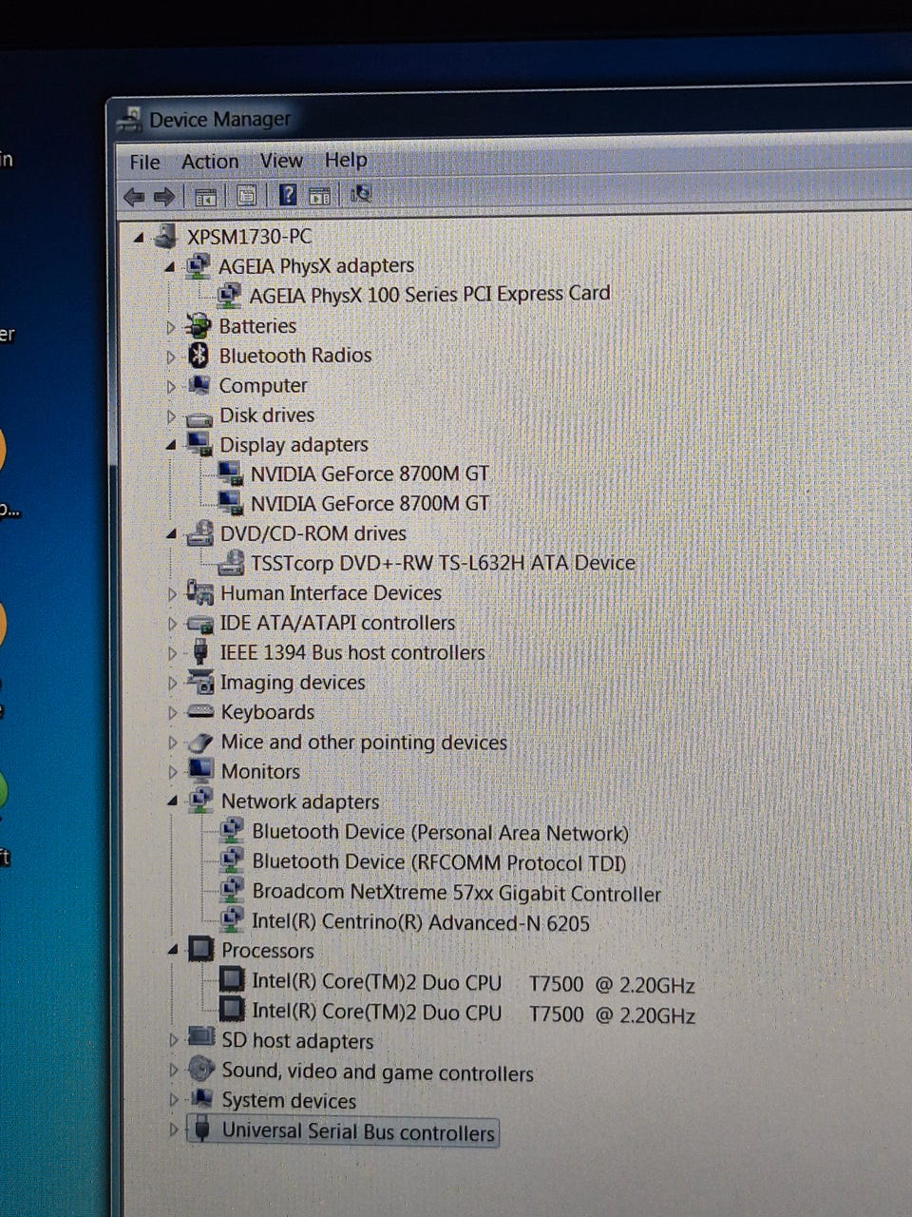
Task: Select the Mice and other pointing devices icon
Action: (200, 743)
